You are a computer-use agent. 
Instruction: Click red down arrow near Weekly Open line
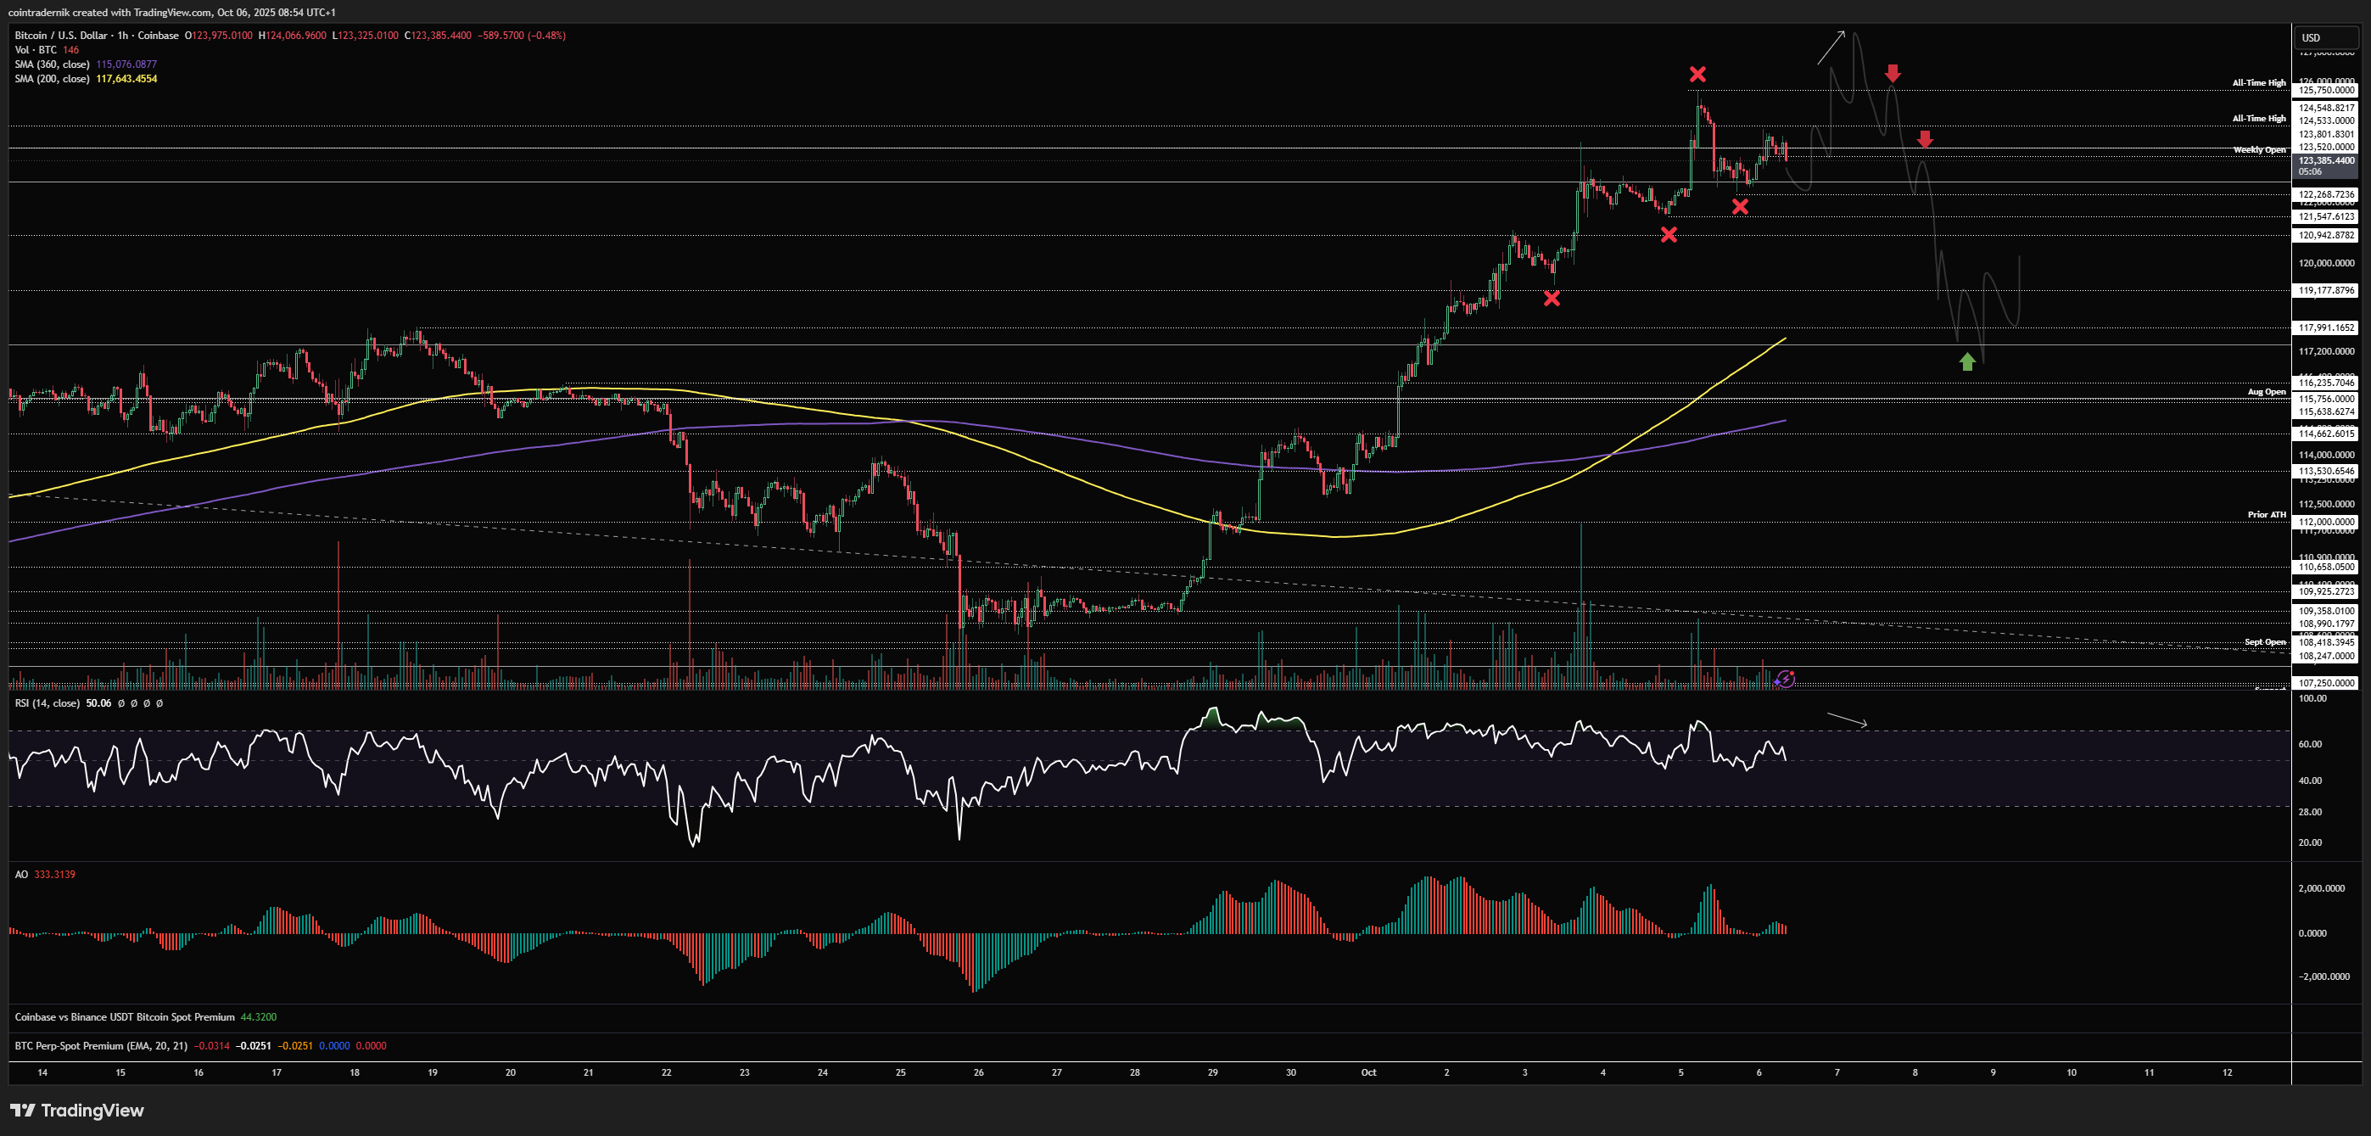1925,140
